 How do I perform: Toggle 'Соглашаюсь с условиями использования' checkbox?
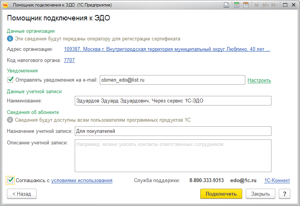coord(11,180)
